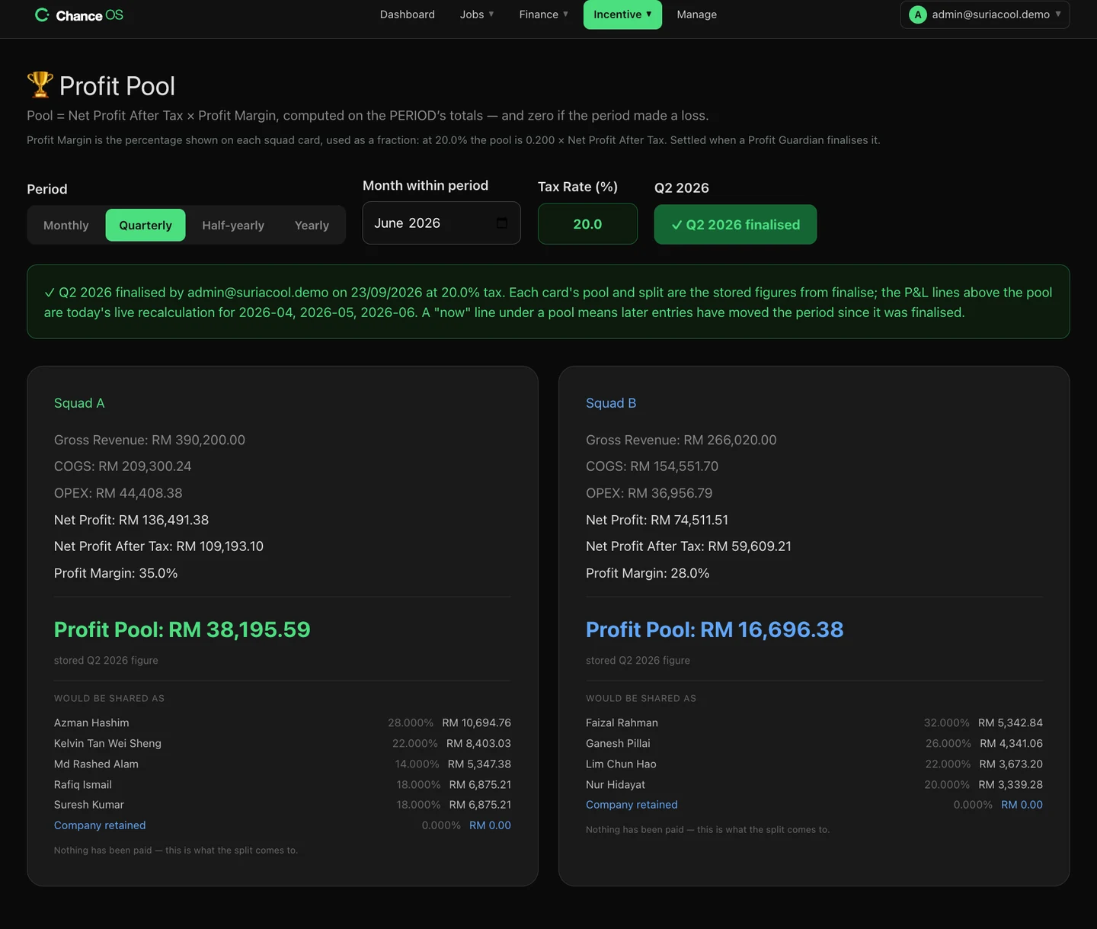This screenshot has height=929, width=1097.
Task: Click Squad B Profit Pool RM 16,696.38
Action: pos(715,629)
